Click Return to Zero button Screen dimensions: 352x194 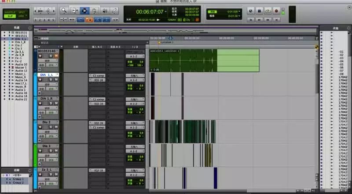251,20
